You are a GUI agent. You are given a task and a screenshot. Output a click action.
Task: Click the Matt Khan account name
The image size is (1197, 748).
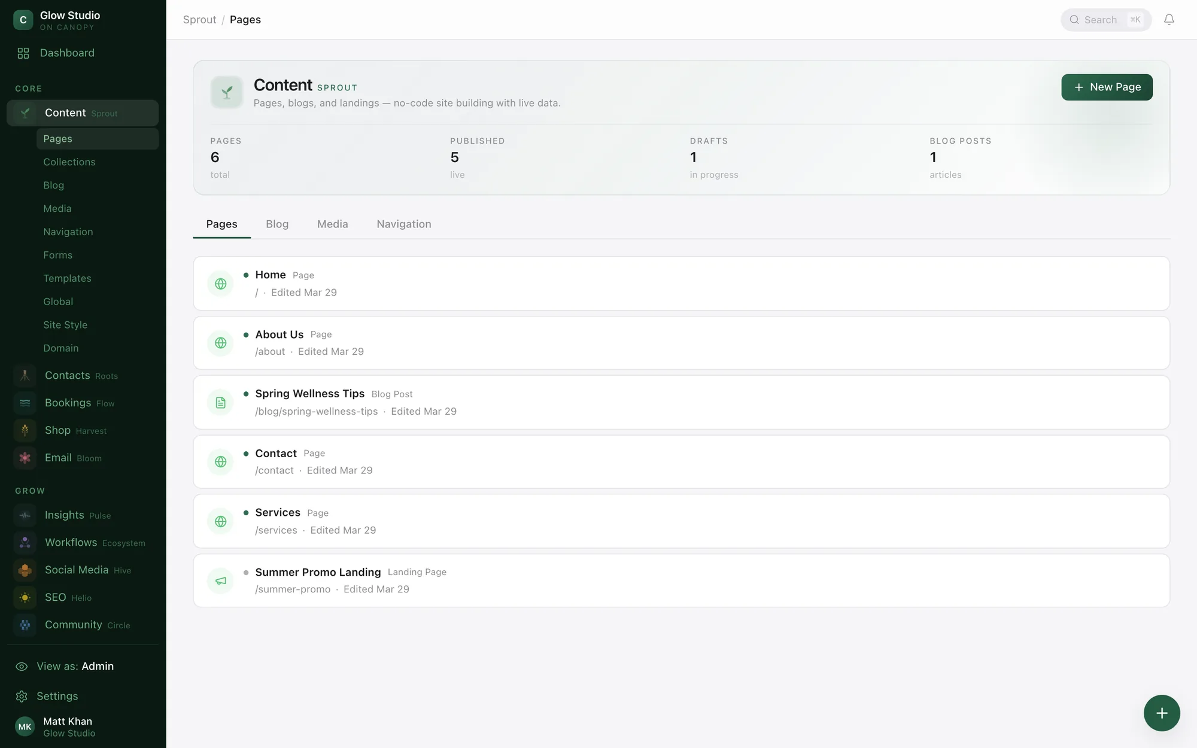click(x=68, y=722)
